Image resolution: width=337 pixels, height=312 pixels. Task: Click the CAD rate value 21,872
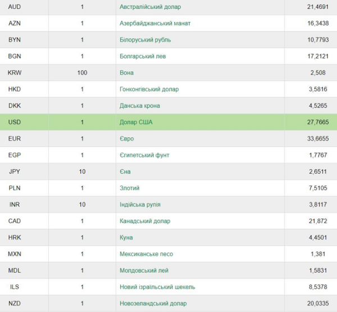click(318, 221)
